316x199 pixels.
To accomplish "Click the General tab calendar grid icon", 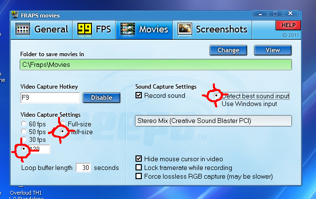I will point(23,29).
